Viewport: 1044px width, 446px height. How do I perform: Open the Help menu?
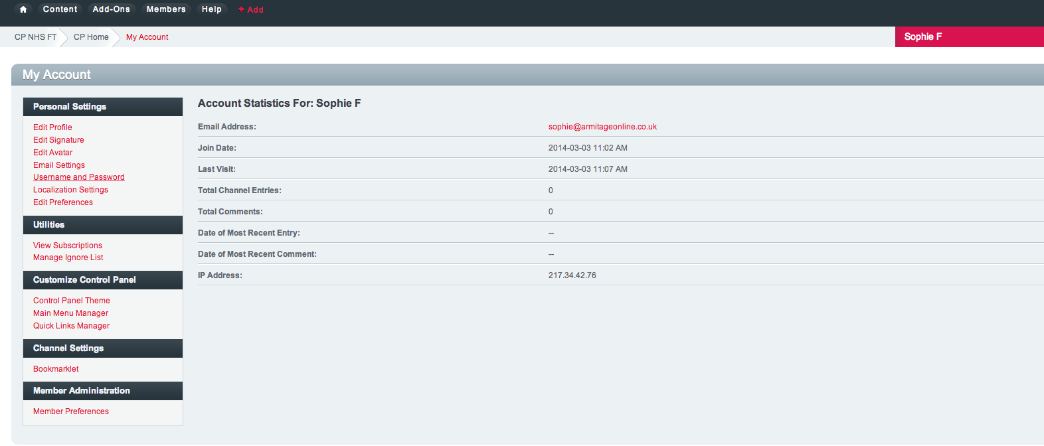coord(212,9)
